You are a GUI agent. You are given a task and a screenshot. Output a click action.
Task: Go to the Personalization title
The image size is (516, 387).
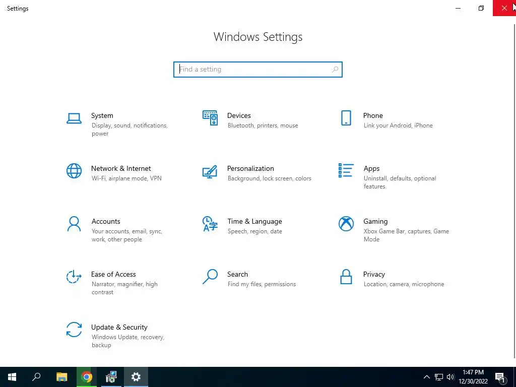(250, 168)
